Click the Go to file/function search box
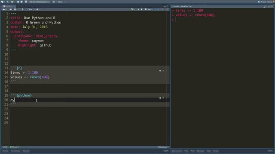 coord(40,2)
